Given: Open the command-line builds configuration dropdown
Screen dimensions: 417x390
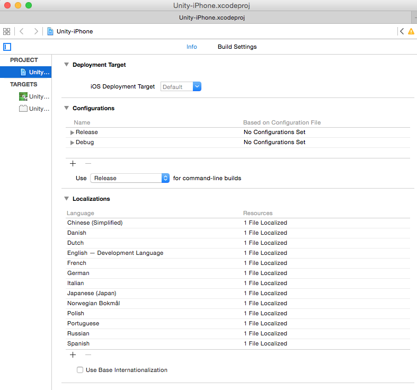Looking at the screenshot, I should point(129,178).
